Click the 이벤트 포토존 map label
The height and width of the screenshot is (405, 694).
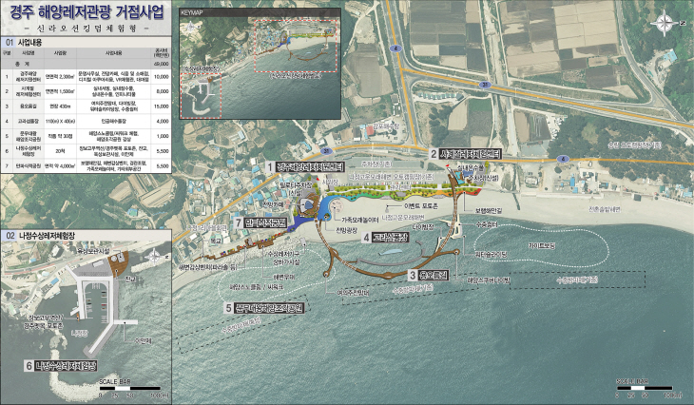pyautogui.click(x=420, y=206)
